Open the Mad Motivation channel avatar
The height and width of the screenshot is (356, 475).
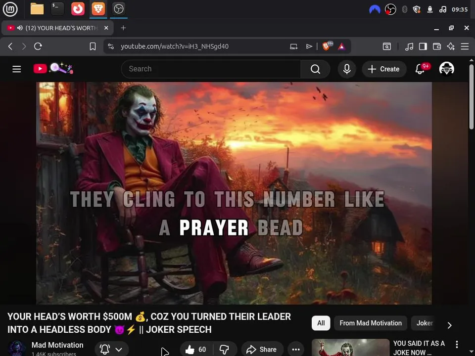[x=16, y=349]
